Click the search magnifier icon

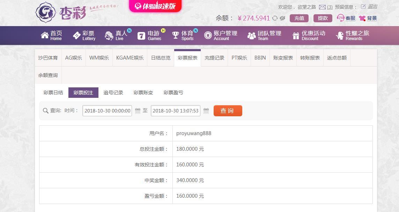pyautogui.click(x=45, y=111)
